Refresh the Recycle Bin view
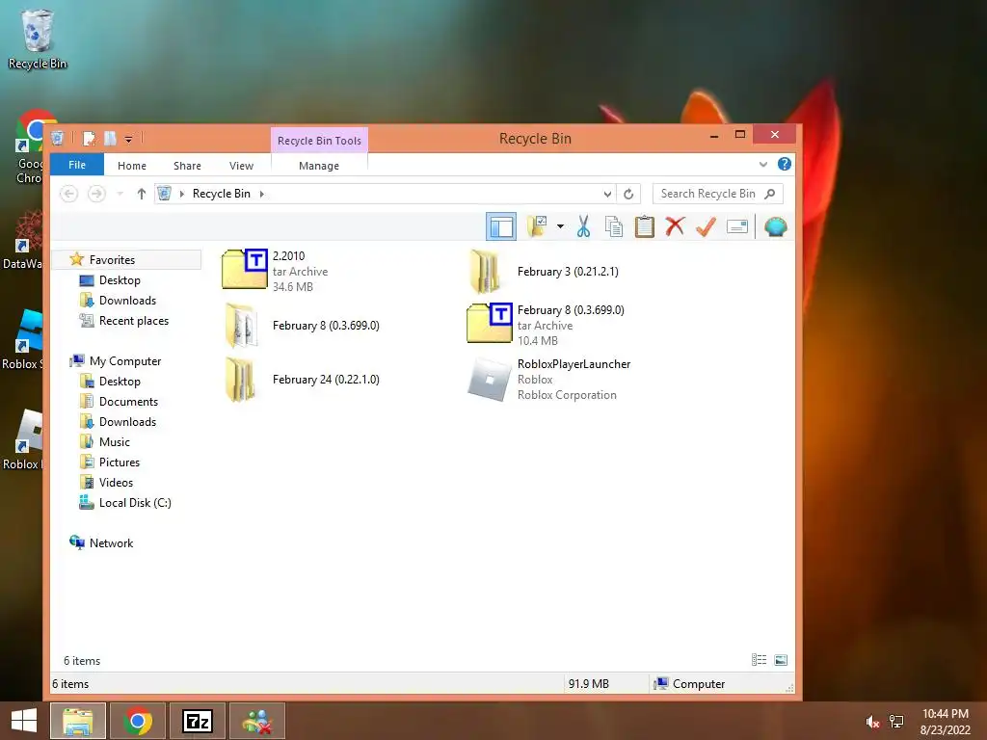The width and height of the screenshot is (987, 740). click(628, 194)
